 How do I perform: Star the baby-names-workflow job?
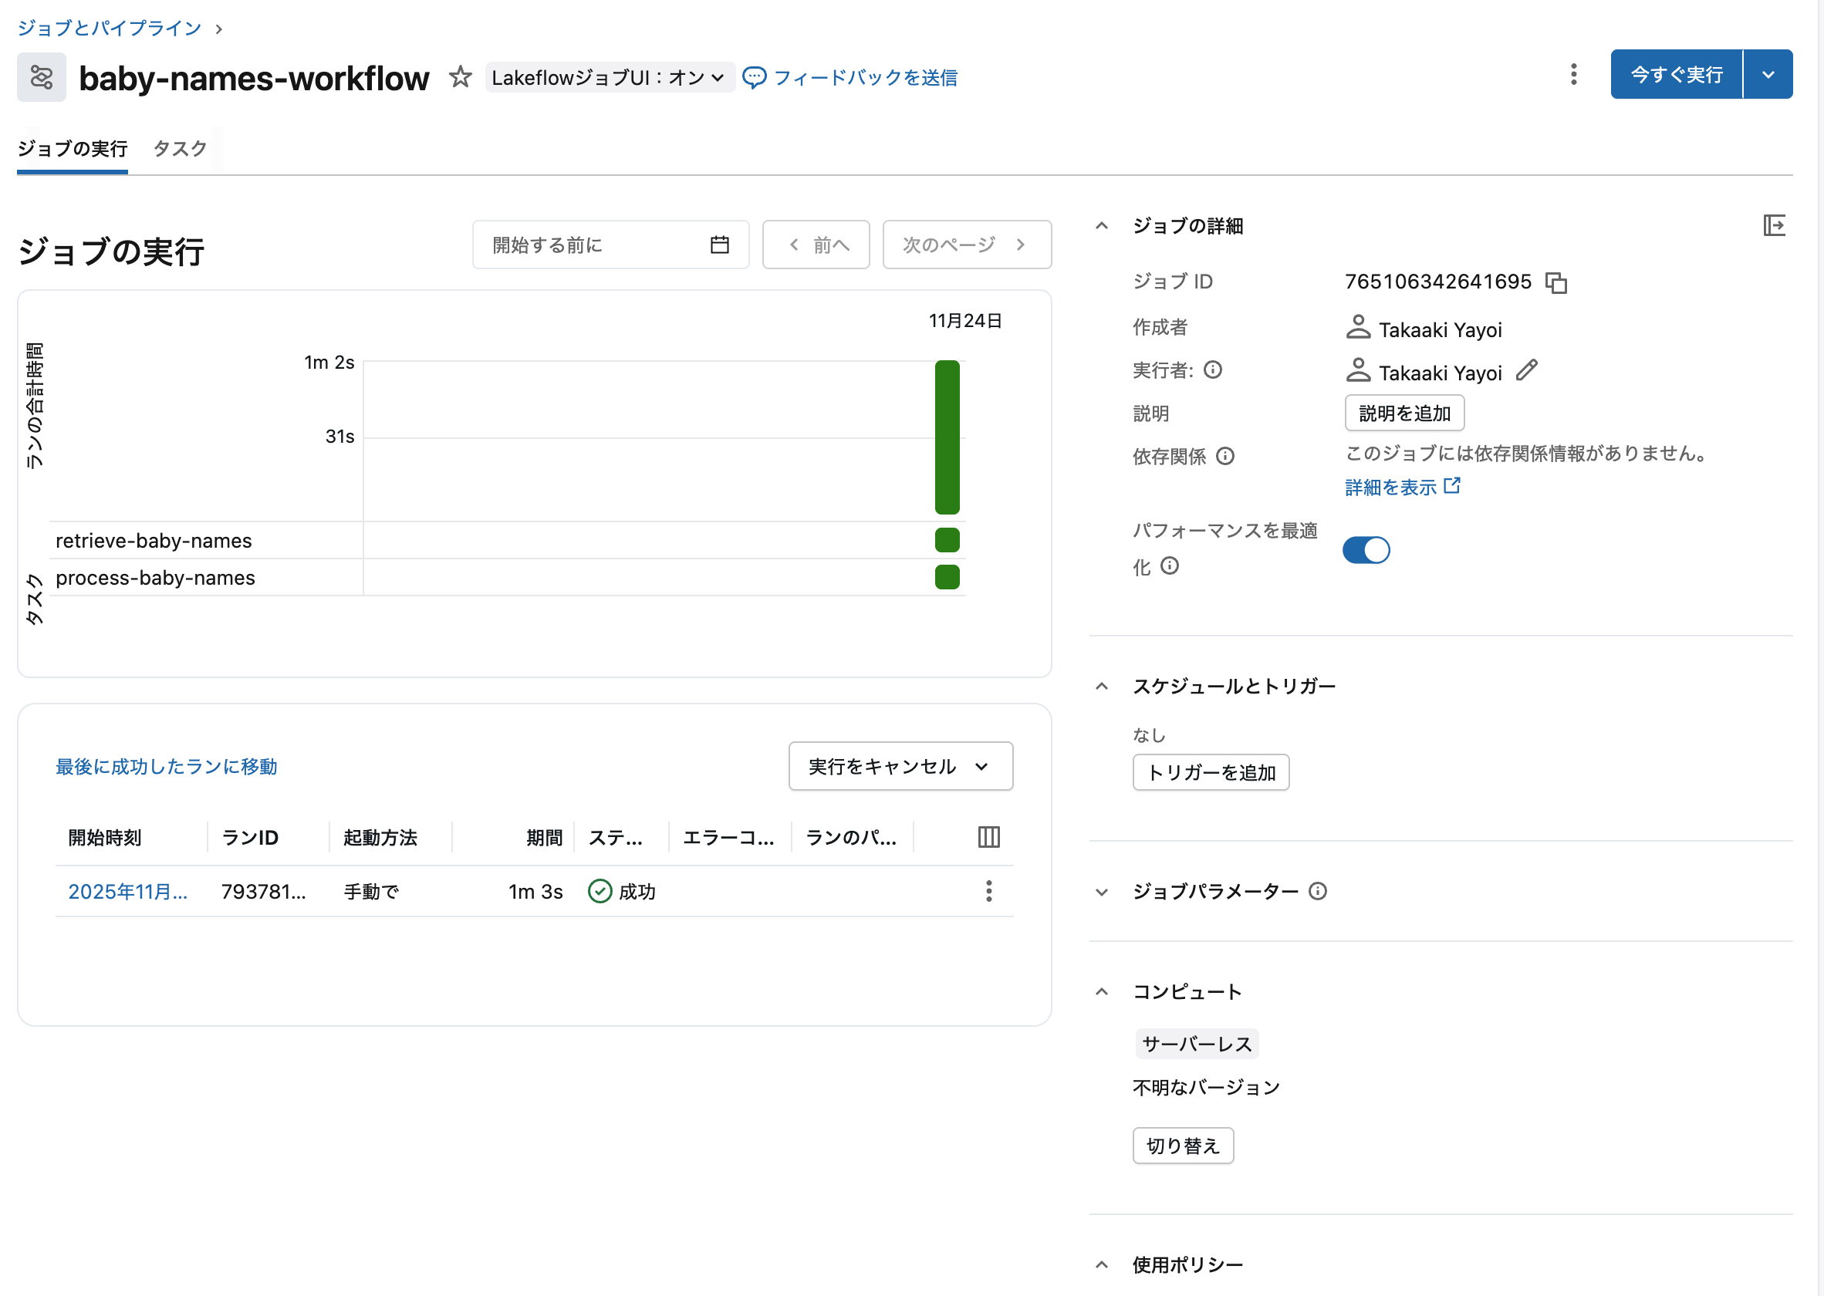(x=461, y=76)
